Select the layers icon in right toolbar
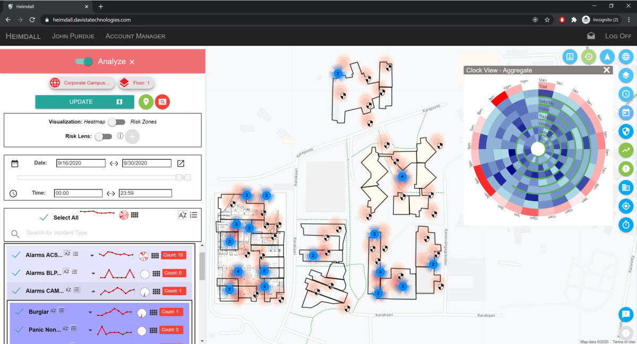This screenshot has width=637, height=344. (625, 75)
